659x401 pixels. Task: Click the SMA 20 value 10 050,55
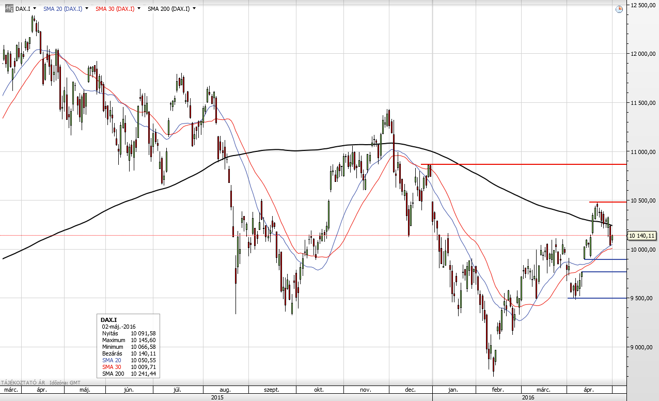coord(143,360)
